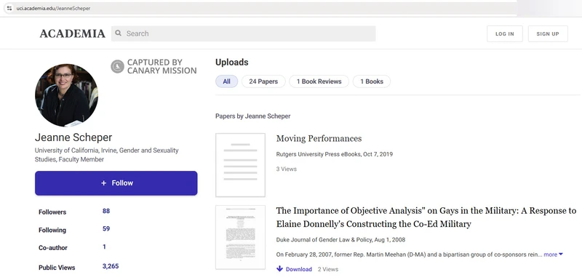The height and width of the screenshot is (277, 582).
Task: Open Moving Performances document thumbnail
Action: pyautogui.click(x=240, y=165)
